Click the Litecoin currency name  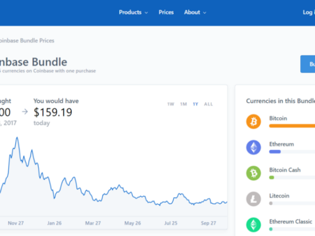(279, 196)
